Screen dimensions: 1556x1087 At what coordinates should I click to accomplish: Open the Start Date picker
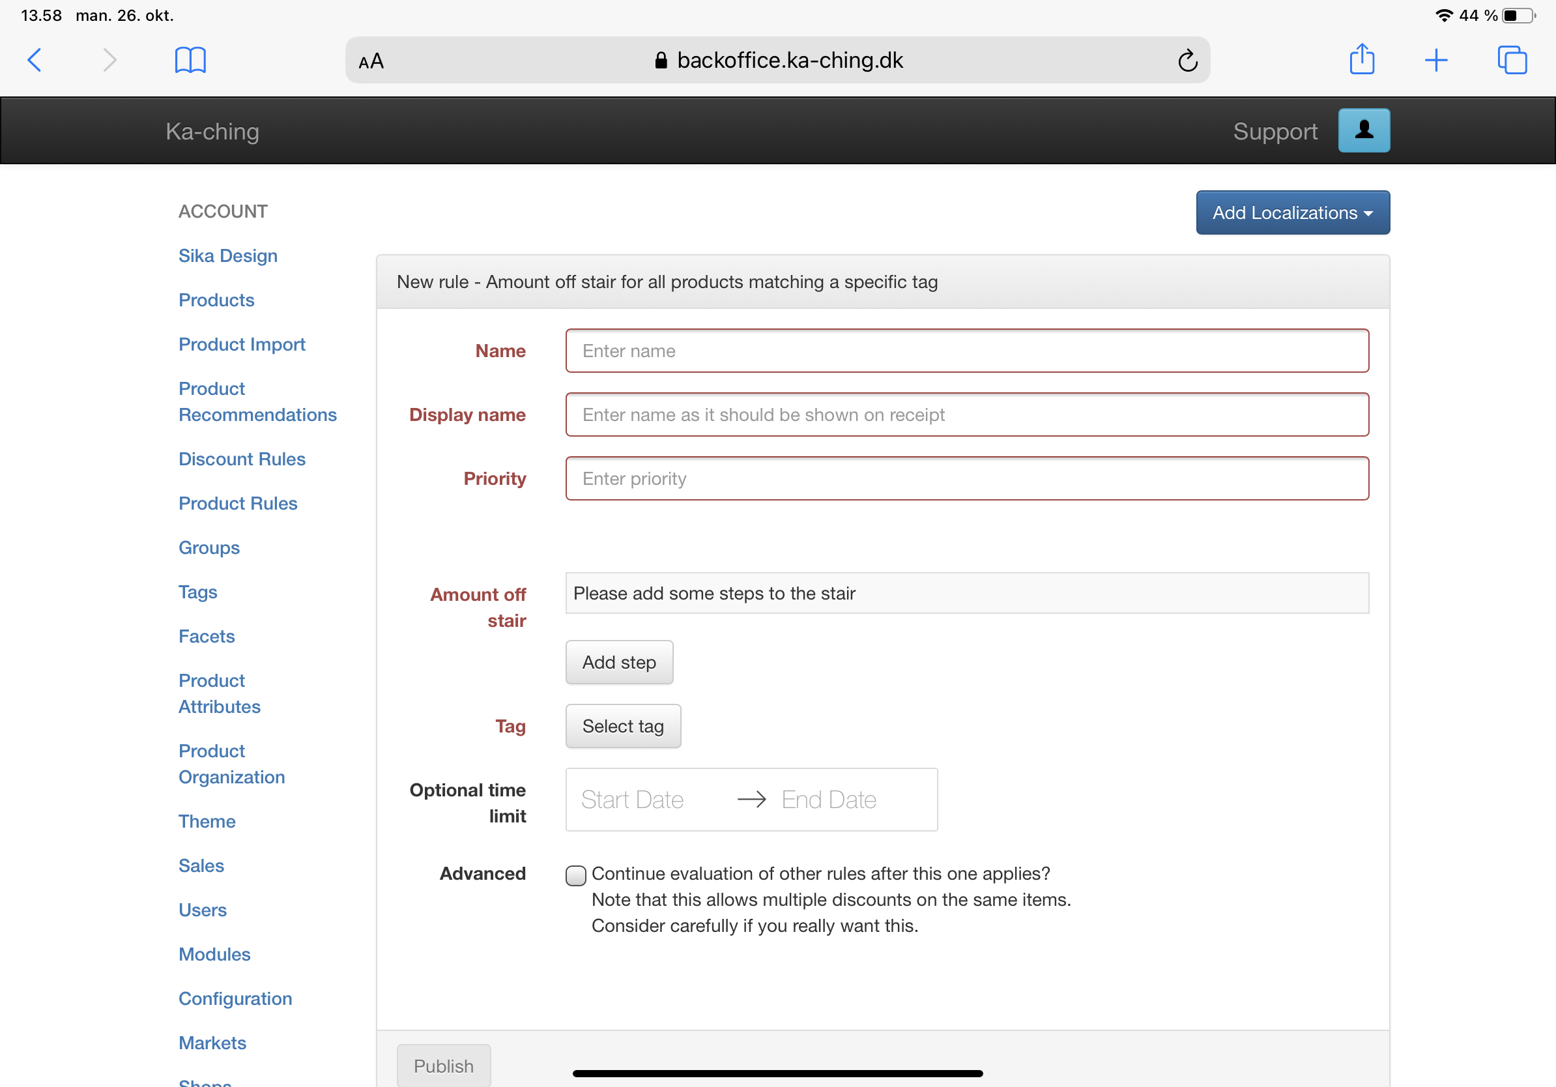pos(632,800)
